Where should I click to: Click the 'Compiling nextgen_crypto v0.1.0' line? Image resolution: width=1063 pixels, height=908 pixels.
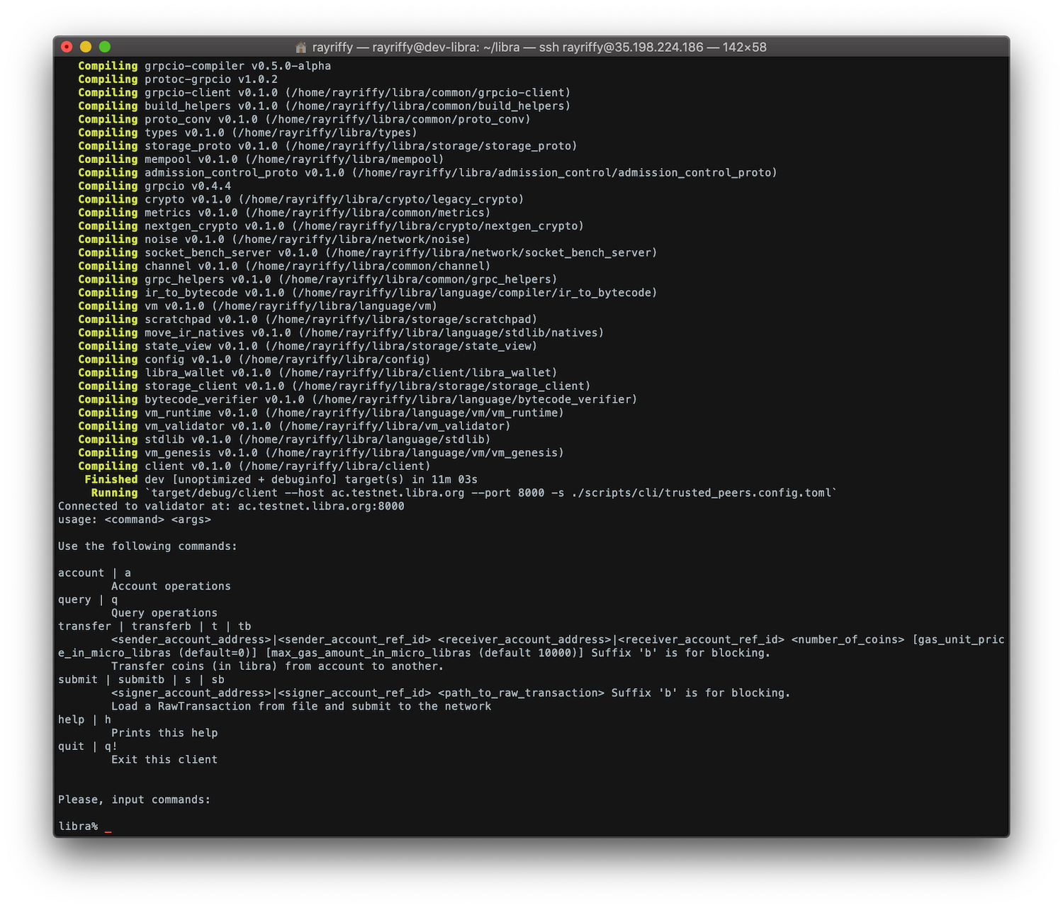[331, 226]
